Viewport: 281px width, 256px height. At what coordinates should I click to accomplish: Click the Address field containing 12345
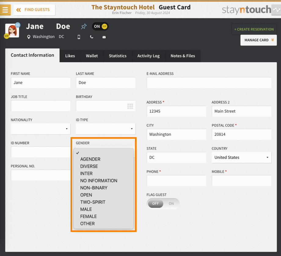(x=176, y=111)
